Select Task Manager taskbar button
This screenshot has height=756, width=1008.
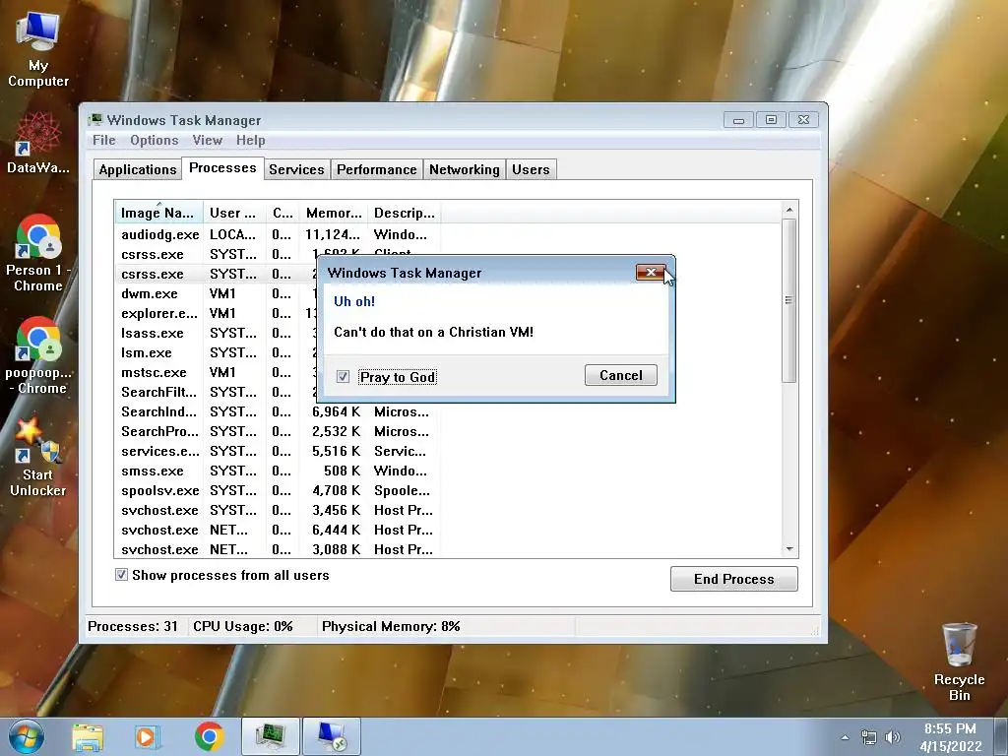(x=271, y=736)
